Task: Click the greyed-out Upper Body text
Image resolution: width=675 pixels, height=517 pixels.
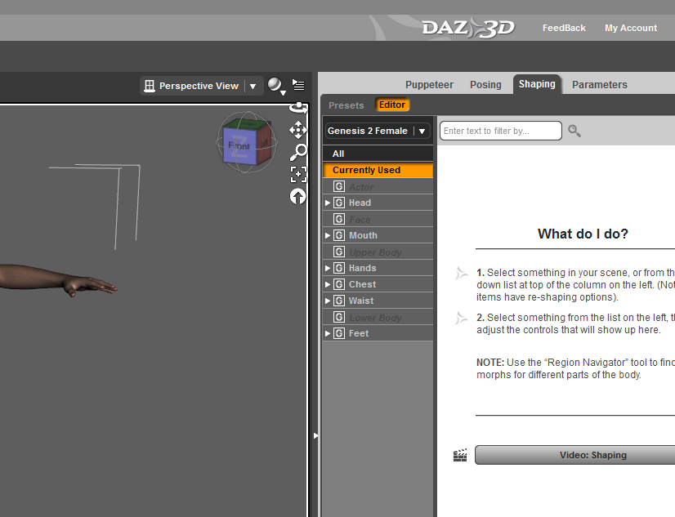Action: (x=375, y=252)
